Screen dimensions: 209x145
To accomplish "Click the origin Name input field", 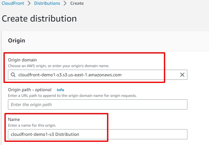I will 98,134.
